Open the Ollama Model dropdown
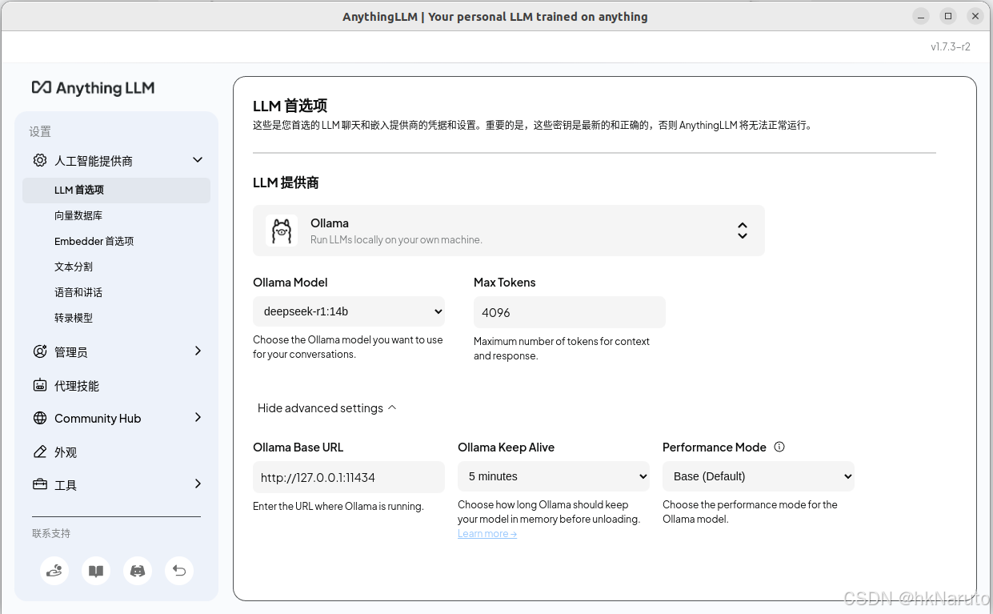Image resolution: width=993 pixels, height=614 pixels. 349,311
